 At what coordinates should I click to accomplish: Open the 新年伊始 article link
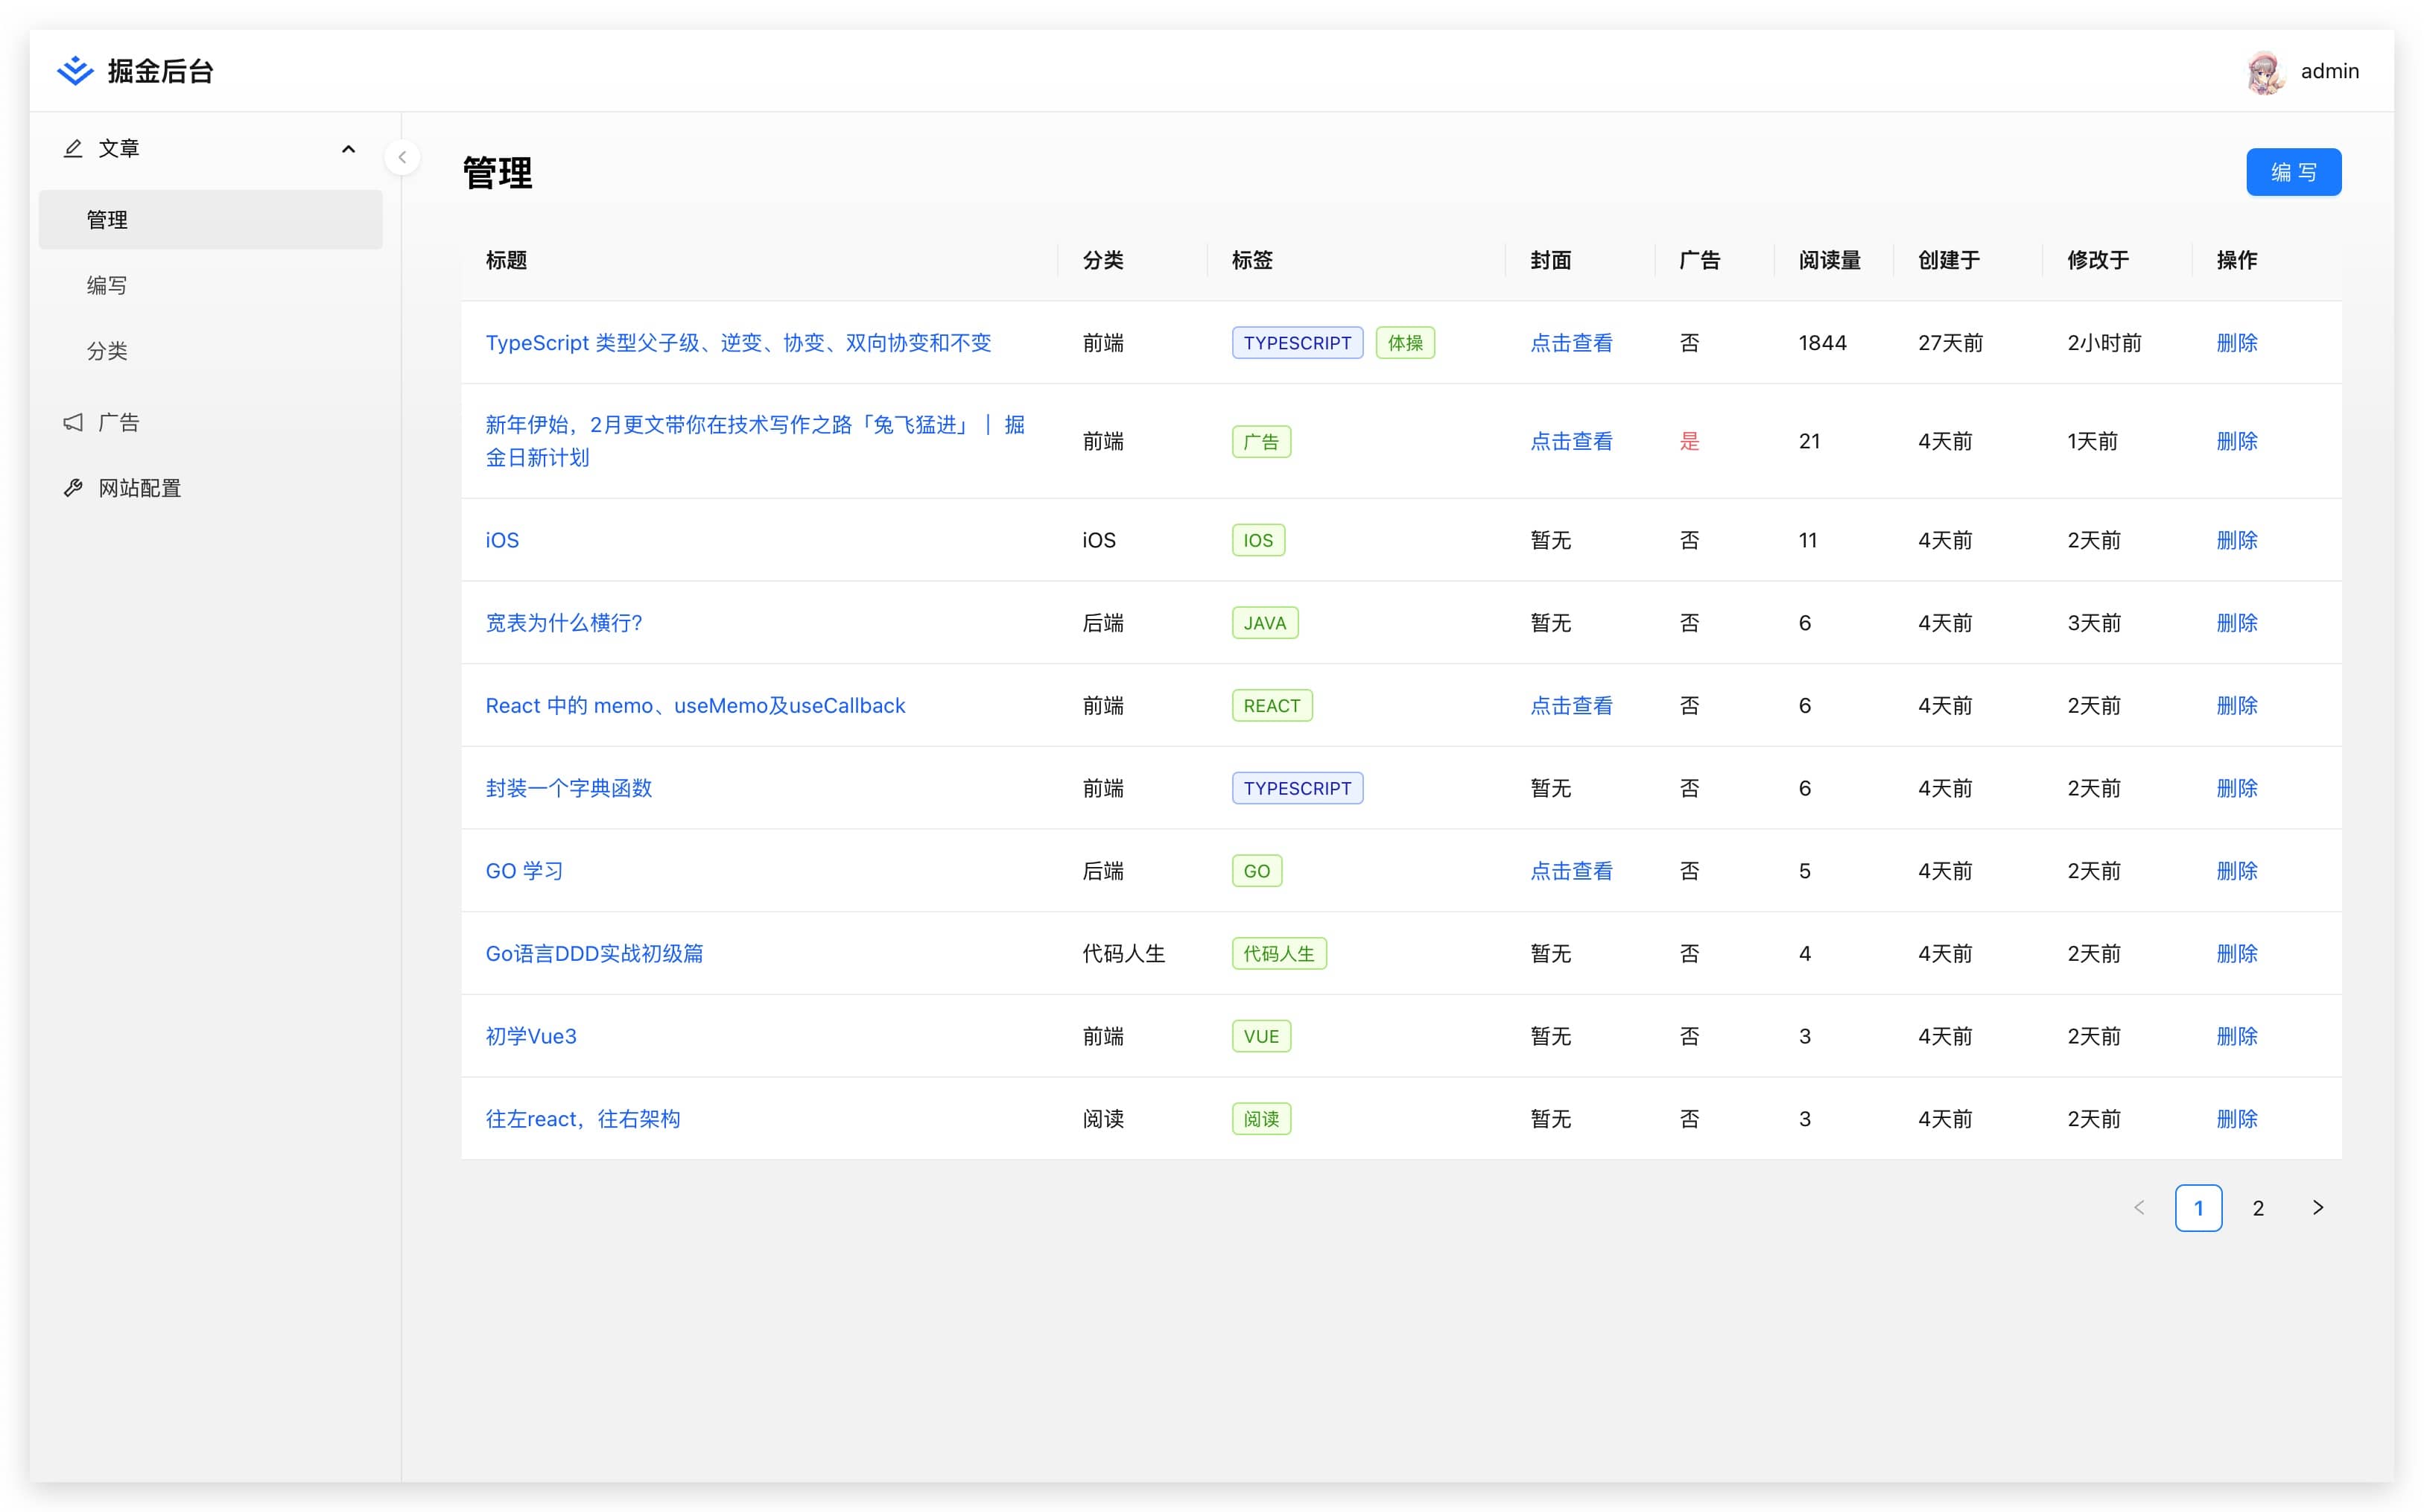[755, 441]
